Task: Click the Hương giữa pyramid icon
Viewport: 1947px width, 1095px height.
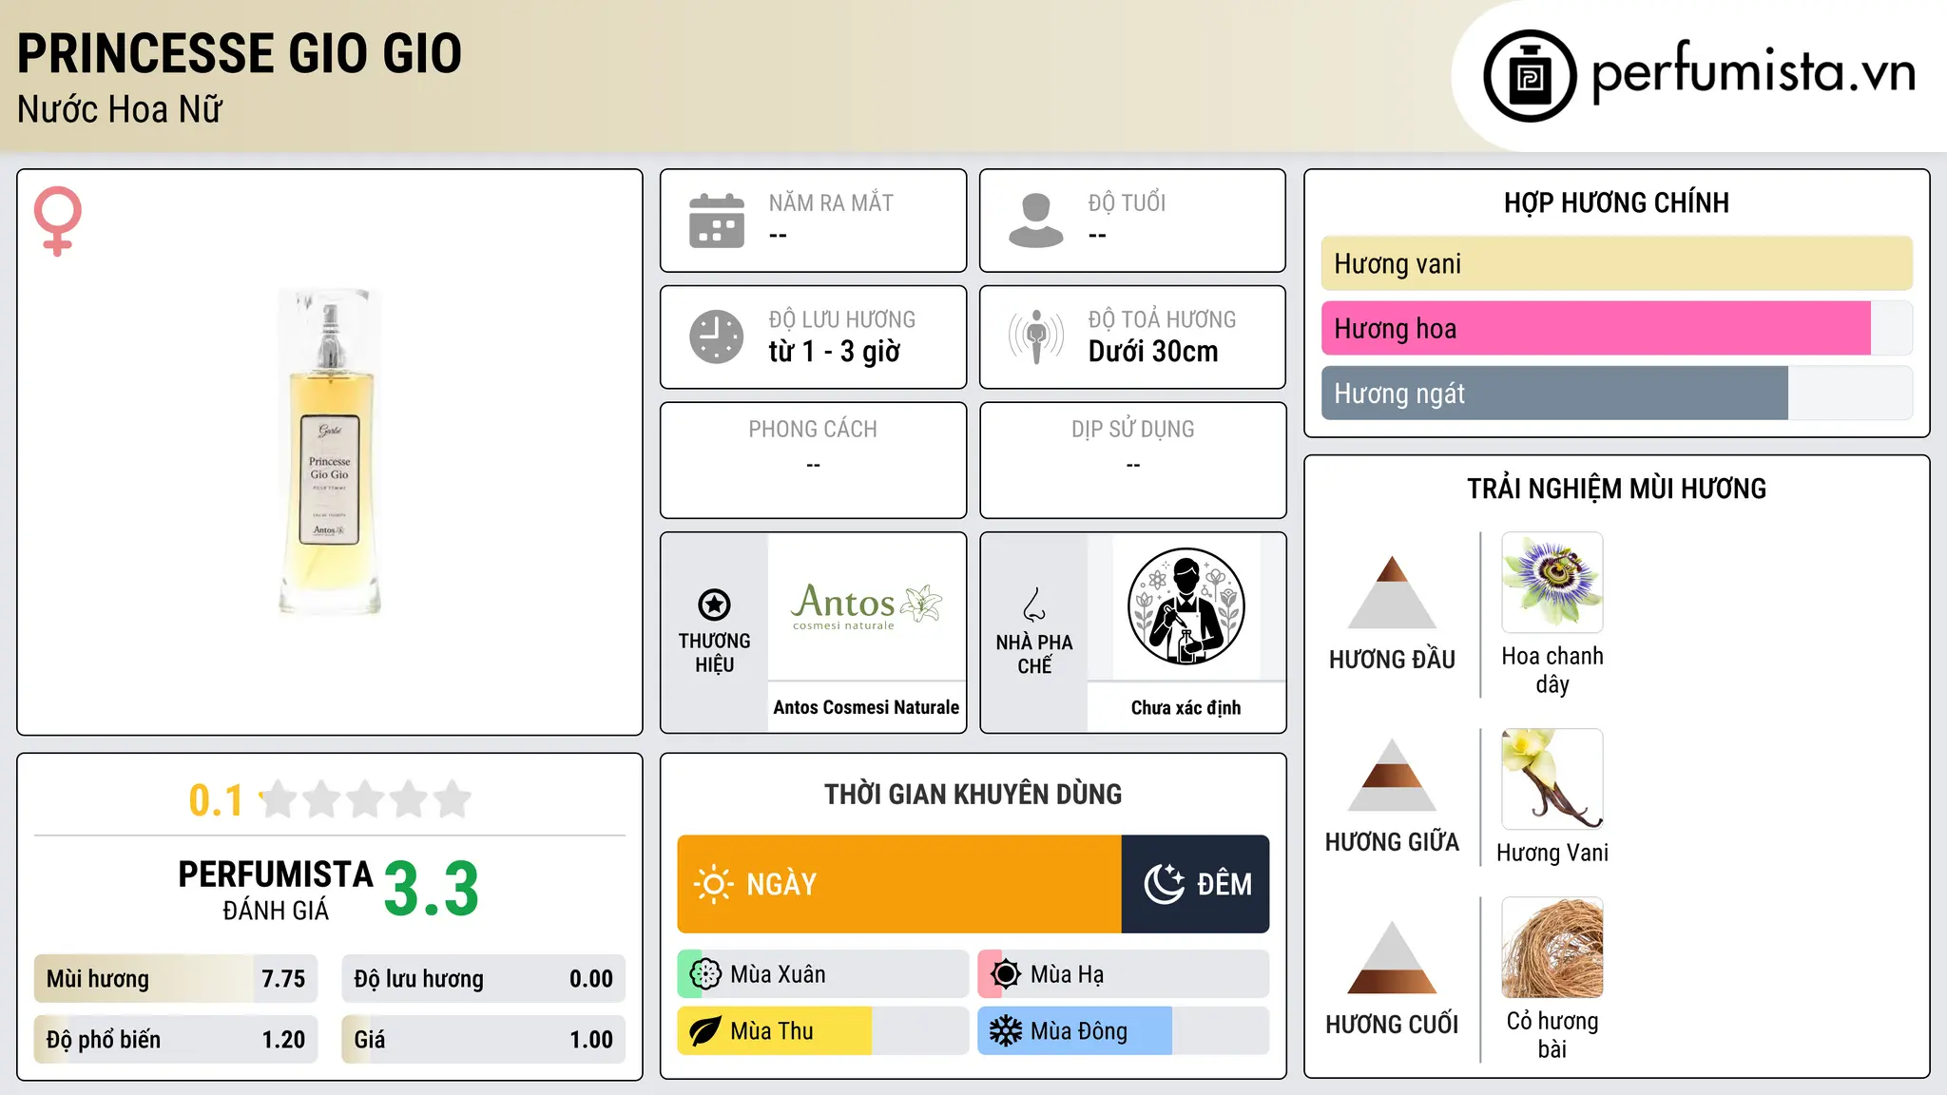Action: (1392, 775)
